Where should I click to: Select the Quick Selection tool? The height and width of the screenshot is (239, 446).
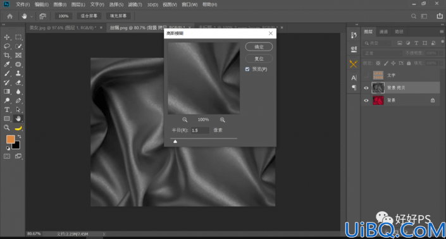(x=18, y=46)
